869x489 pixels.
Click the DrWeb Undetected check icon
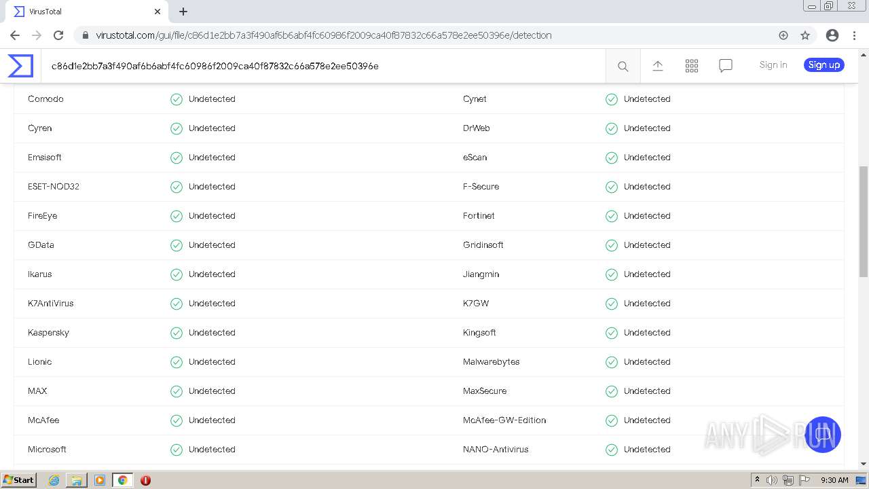coord(612,128)
